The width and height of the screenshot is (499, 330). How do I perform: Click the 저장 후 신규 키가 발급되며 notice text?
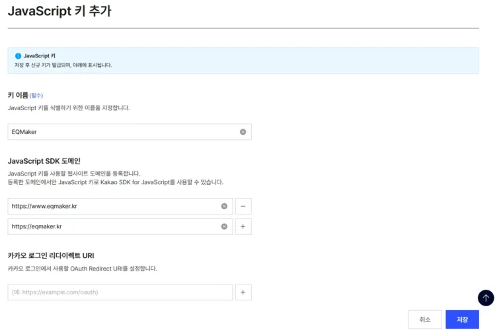63,65
